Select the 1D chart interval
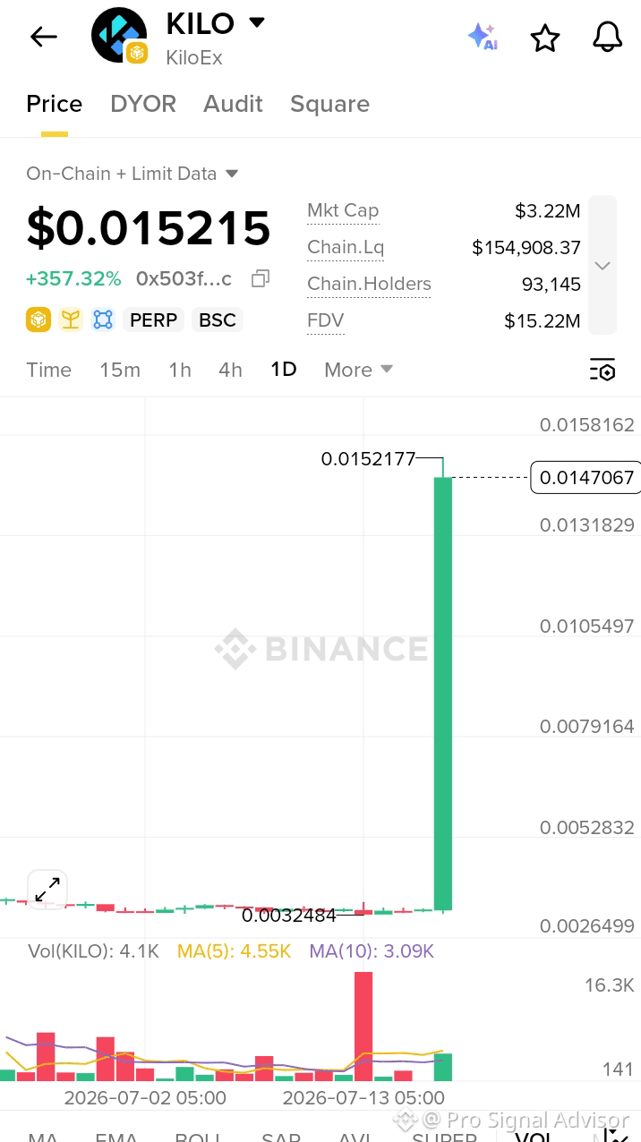Image resolution: width=641 pixels, height=1142 pixels. pos(284,369)
